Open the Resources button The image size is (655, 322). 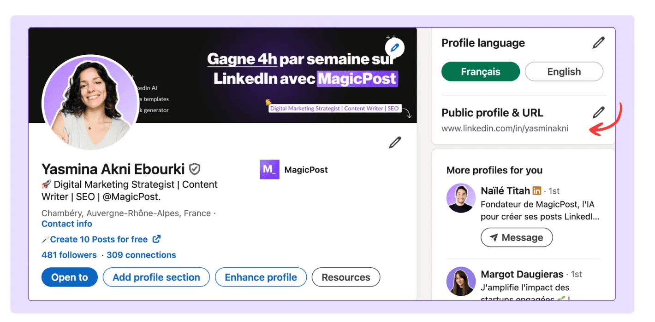(x=346, y=277)
